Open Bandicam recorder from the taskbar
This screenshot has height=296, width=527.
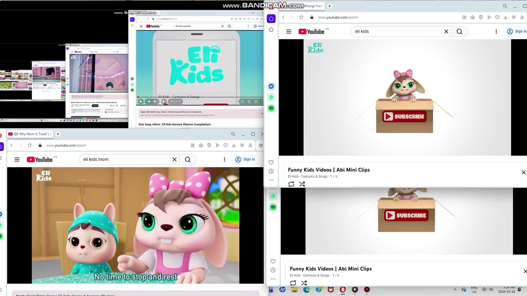pos(366,290)
